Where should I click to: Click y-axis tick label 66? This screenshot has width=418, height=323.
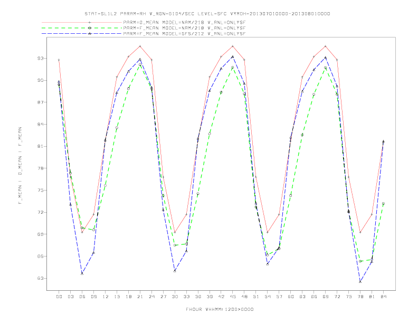coord(40,256)
